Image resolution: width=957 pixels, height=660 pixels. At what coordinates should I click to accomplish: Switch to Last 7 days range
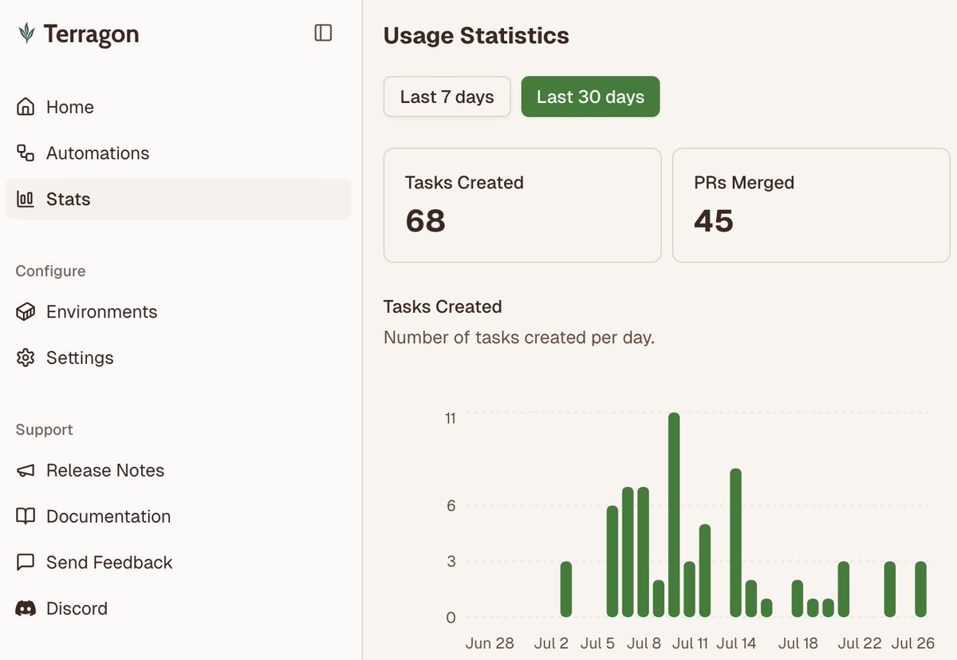click(x=447, y=97)
